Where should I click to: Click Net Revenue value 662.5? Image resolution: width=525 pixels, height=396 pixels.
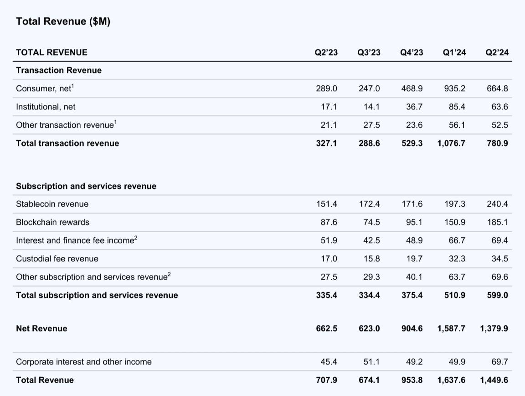coord(326,328)
